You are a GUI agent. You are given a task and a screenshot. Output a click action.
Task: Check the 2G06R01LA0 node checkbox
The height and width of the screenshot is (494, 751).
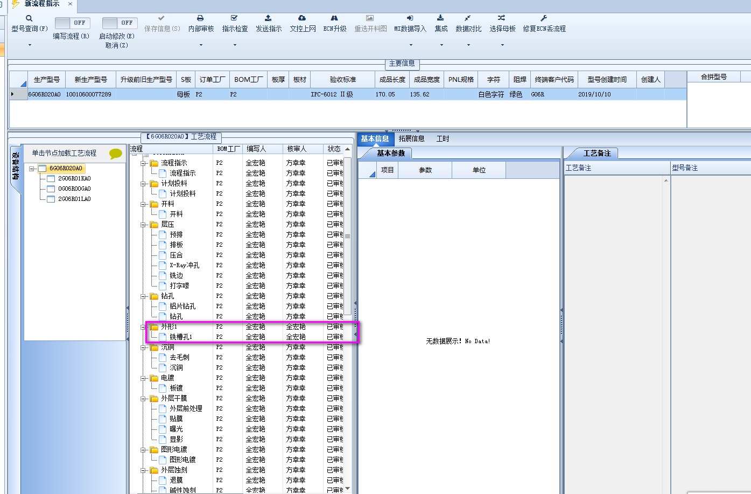click(51, 199)
